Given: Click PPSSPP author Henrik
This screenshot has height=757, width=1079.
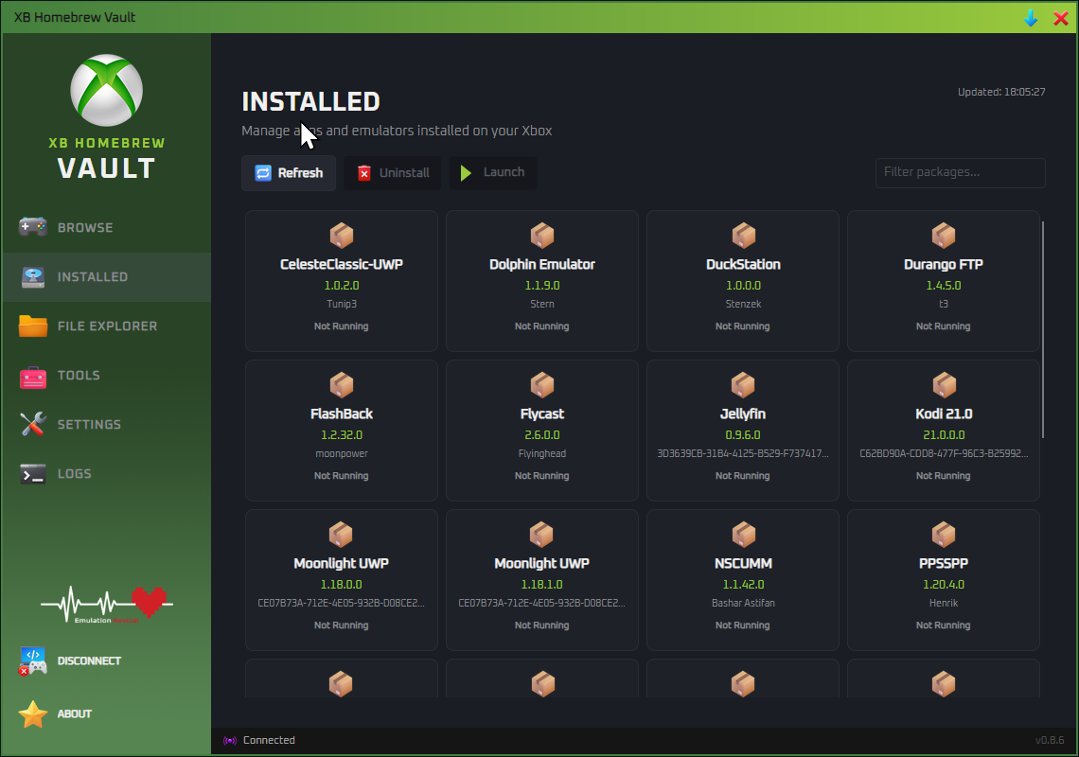Looking at the screenshot, I should pos(944,603).
